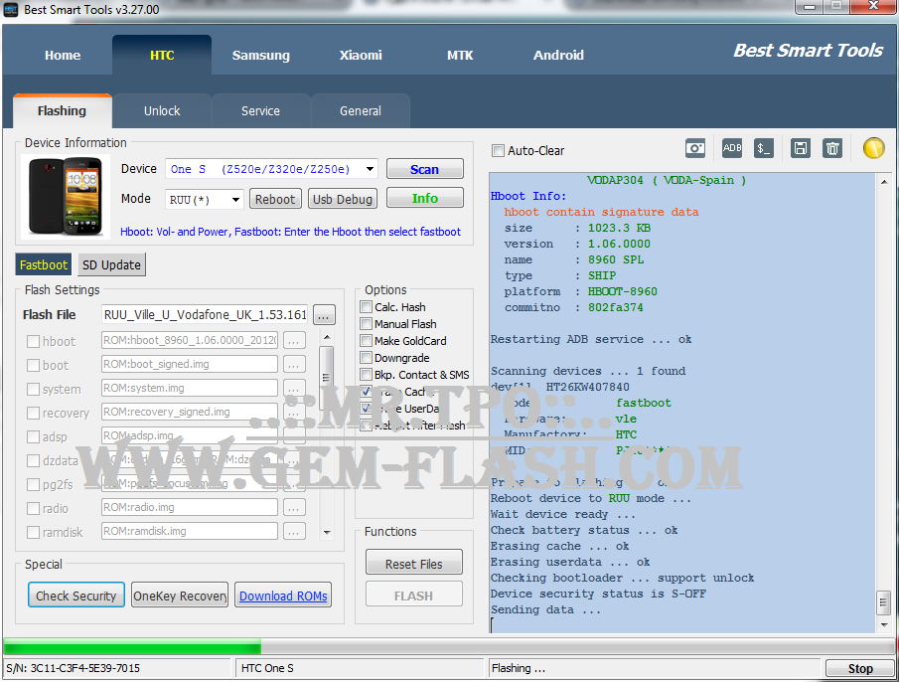The height and width of the screenshot is (682, 899).
Task: Enable Make GoldCard option
Action: [x=366, y=341]
